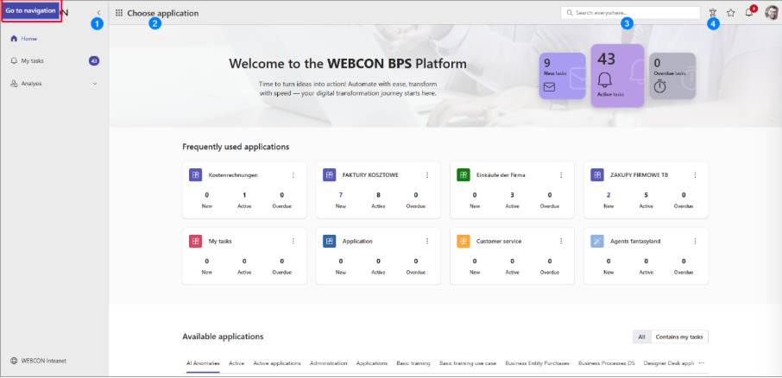Toggle the All filter for applications

tap(640, 337)
